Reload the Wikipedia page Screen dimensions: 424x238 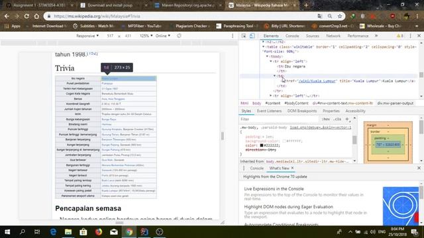(26, 16)
